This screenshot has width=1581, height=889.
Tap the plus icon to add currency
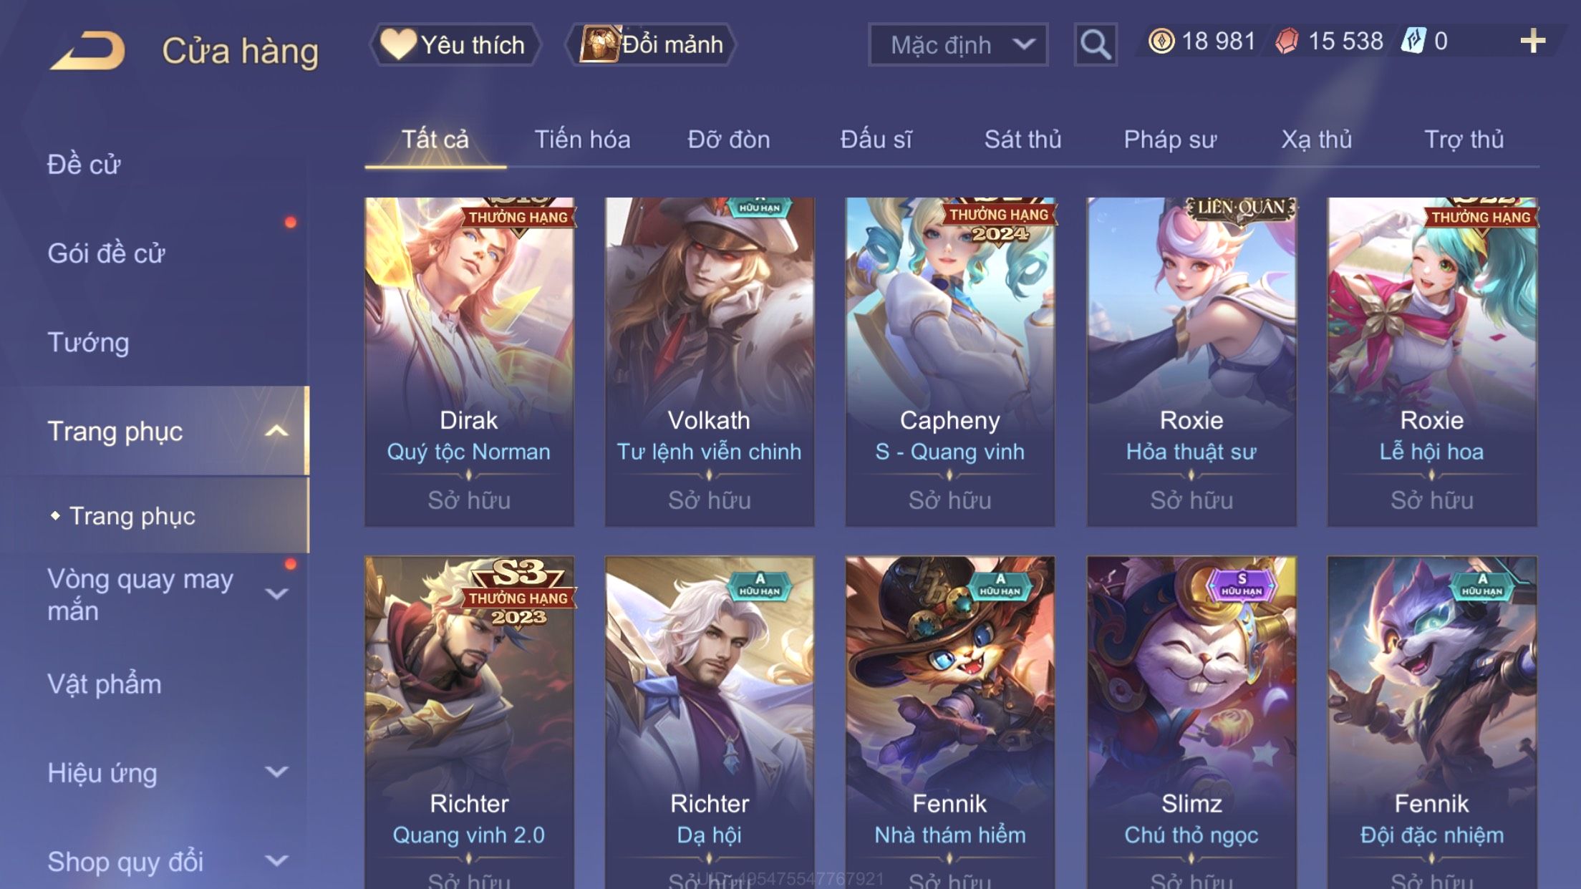[x=1532, y=41]
